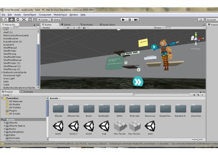This screenshot has width=218, height=155.
Task: Select the Rect transform tool
Action: (30, 20)
